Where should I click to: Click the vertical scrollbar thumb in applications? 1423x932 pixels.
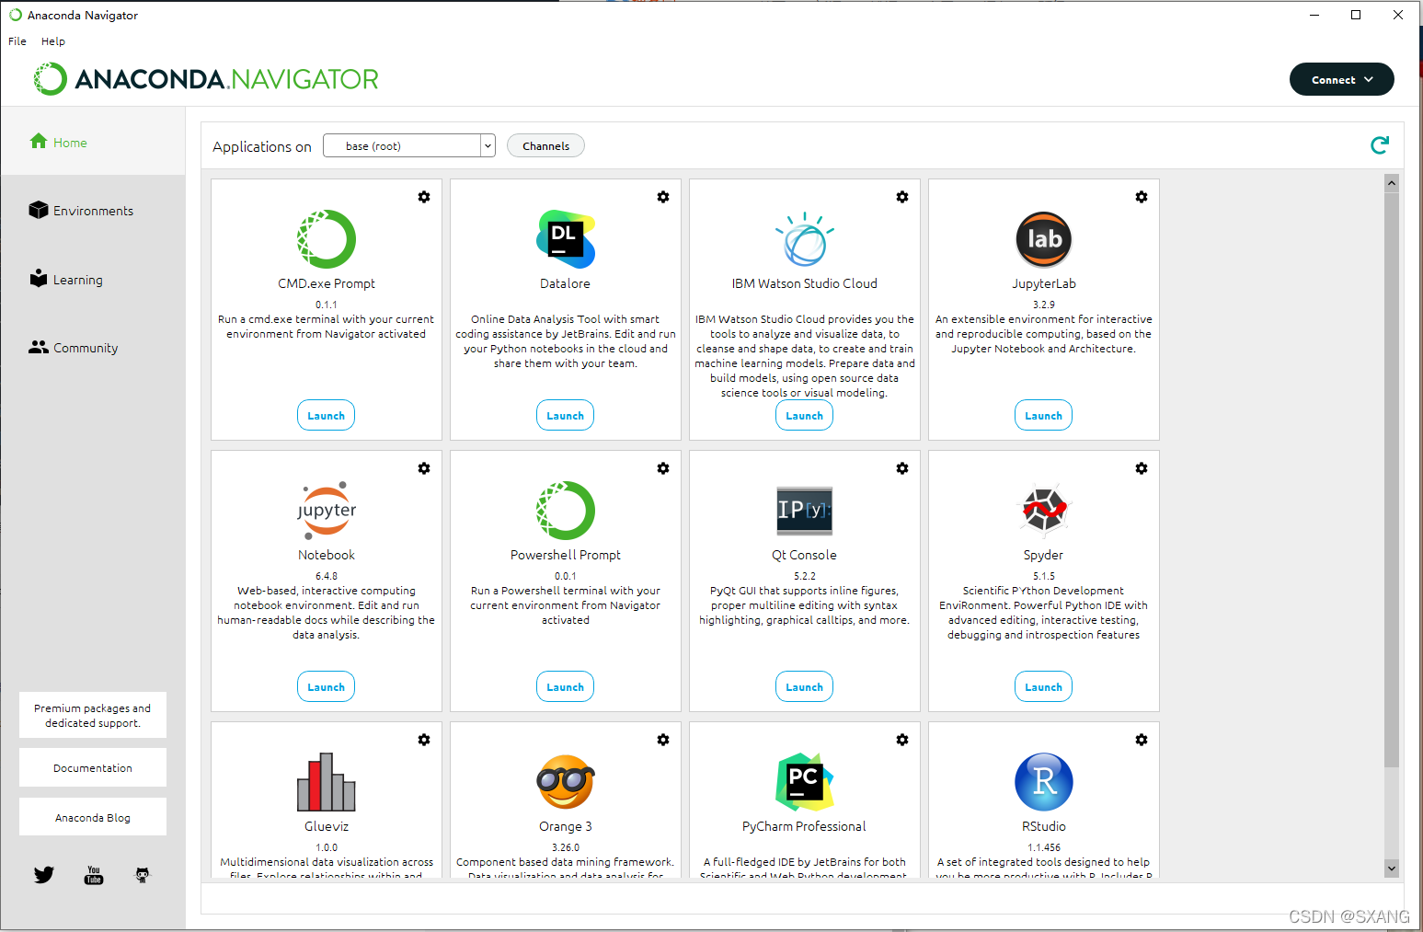(1392, 478)
